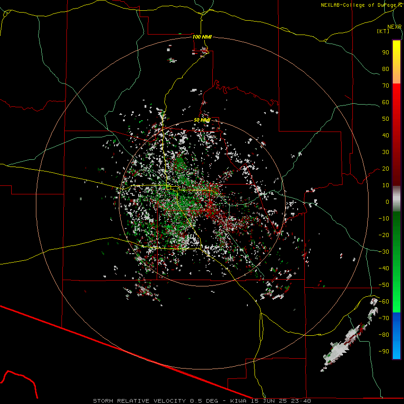404x404 pixels.
Task: Click the -10 scale value
Action: [384, 219]
